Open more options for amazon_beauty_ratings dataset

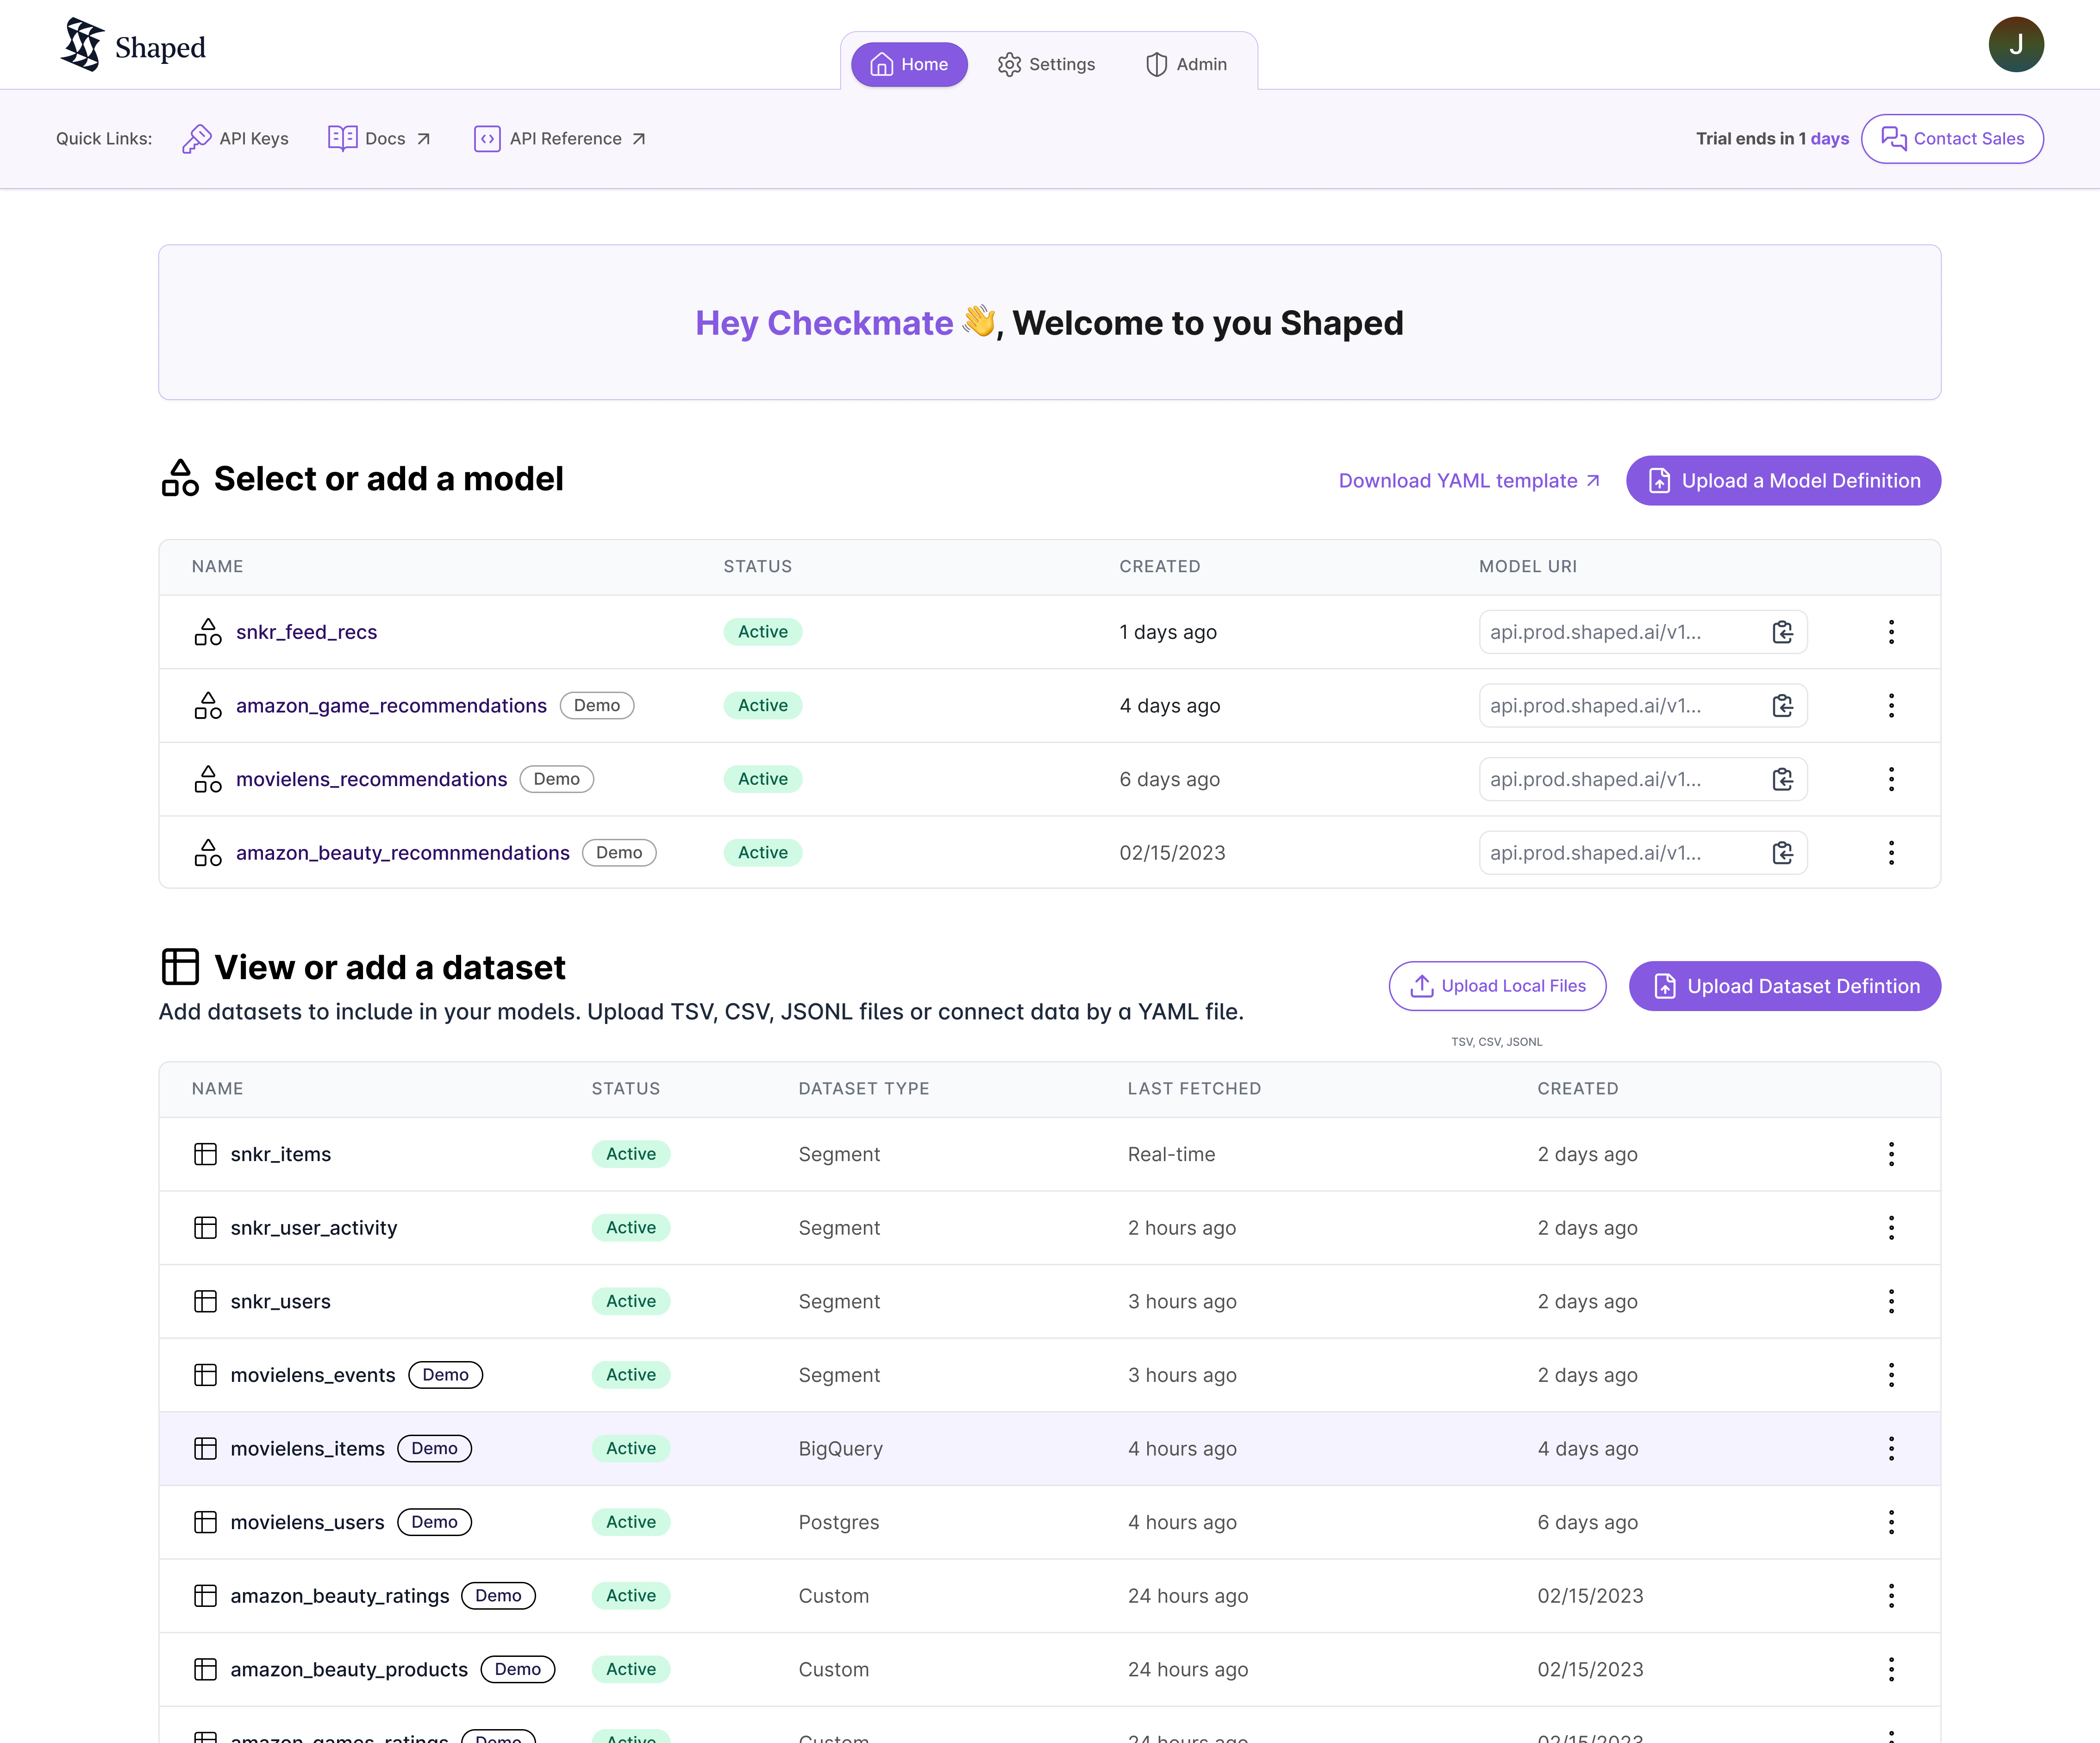[1891, 1596]
